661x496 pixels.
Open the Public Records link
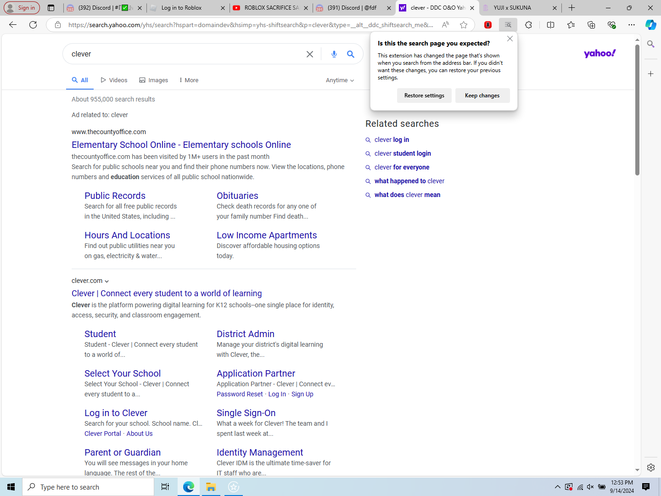click(x=115, y=196)
